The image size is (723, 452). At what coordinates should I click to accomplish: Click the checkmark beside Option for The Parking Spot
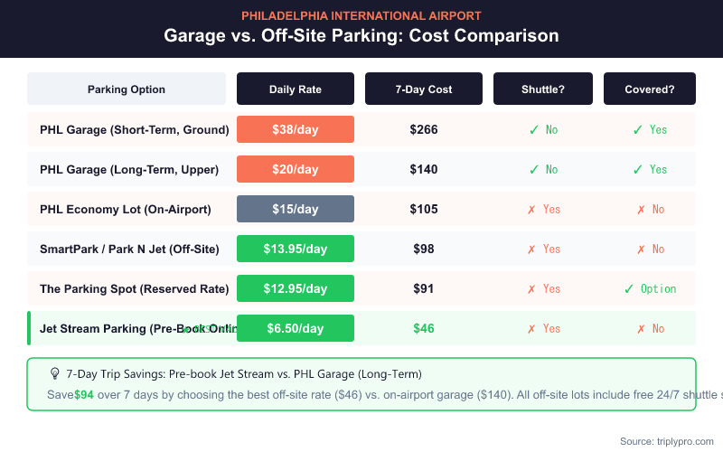pos(629,289)
